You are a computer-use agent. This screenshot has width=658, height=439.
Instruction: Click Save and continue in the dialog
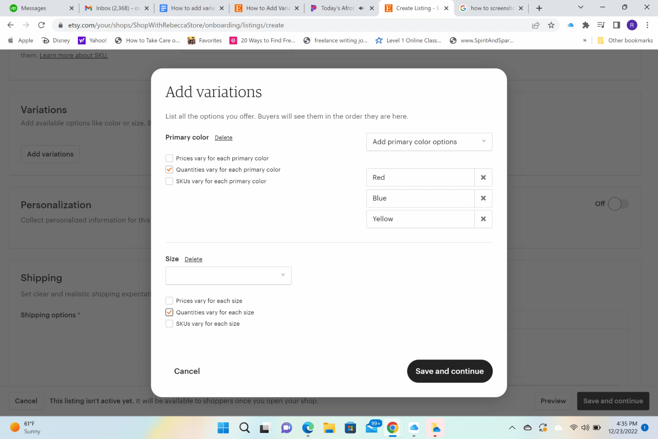[449, 371]
